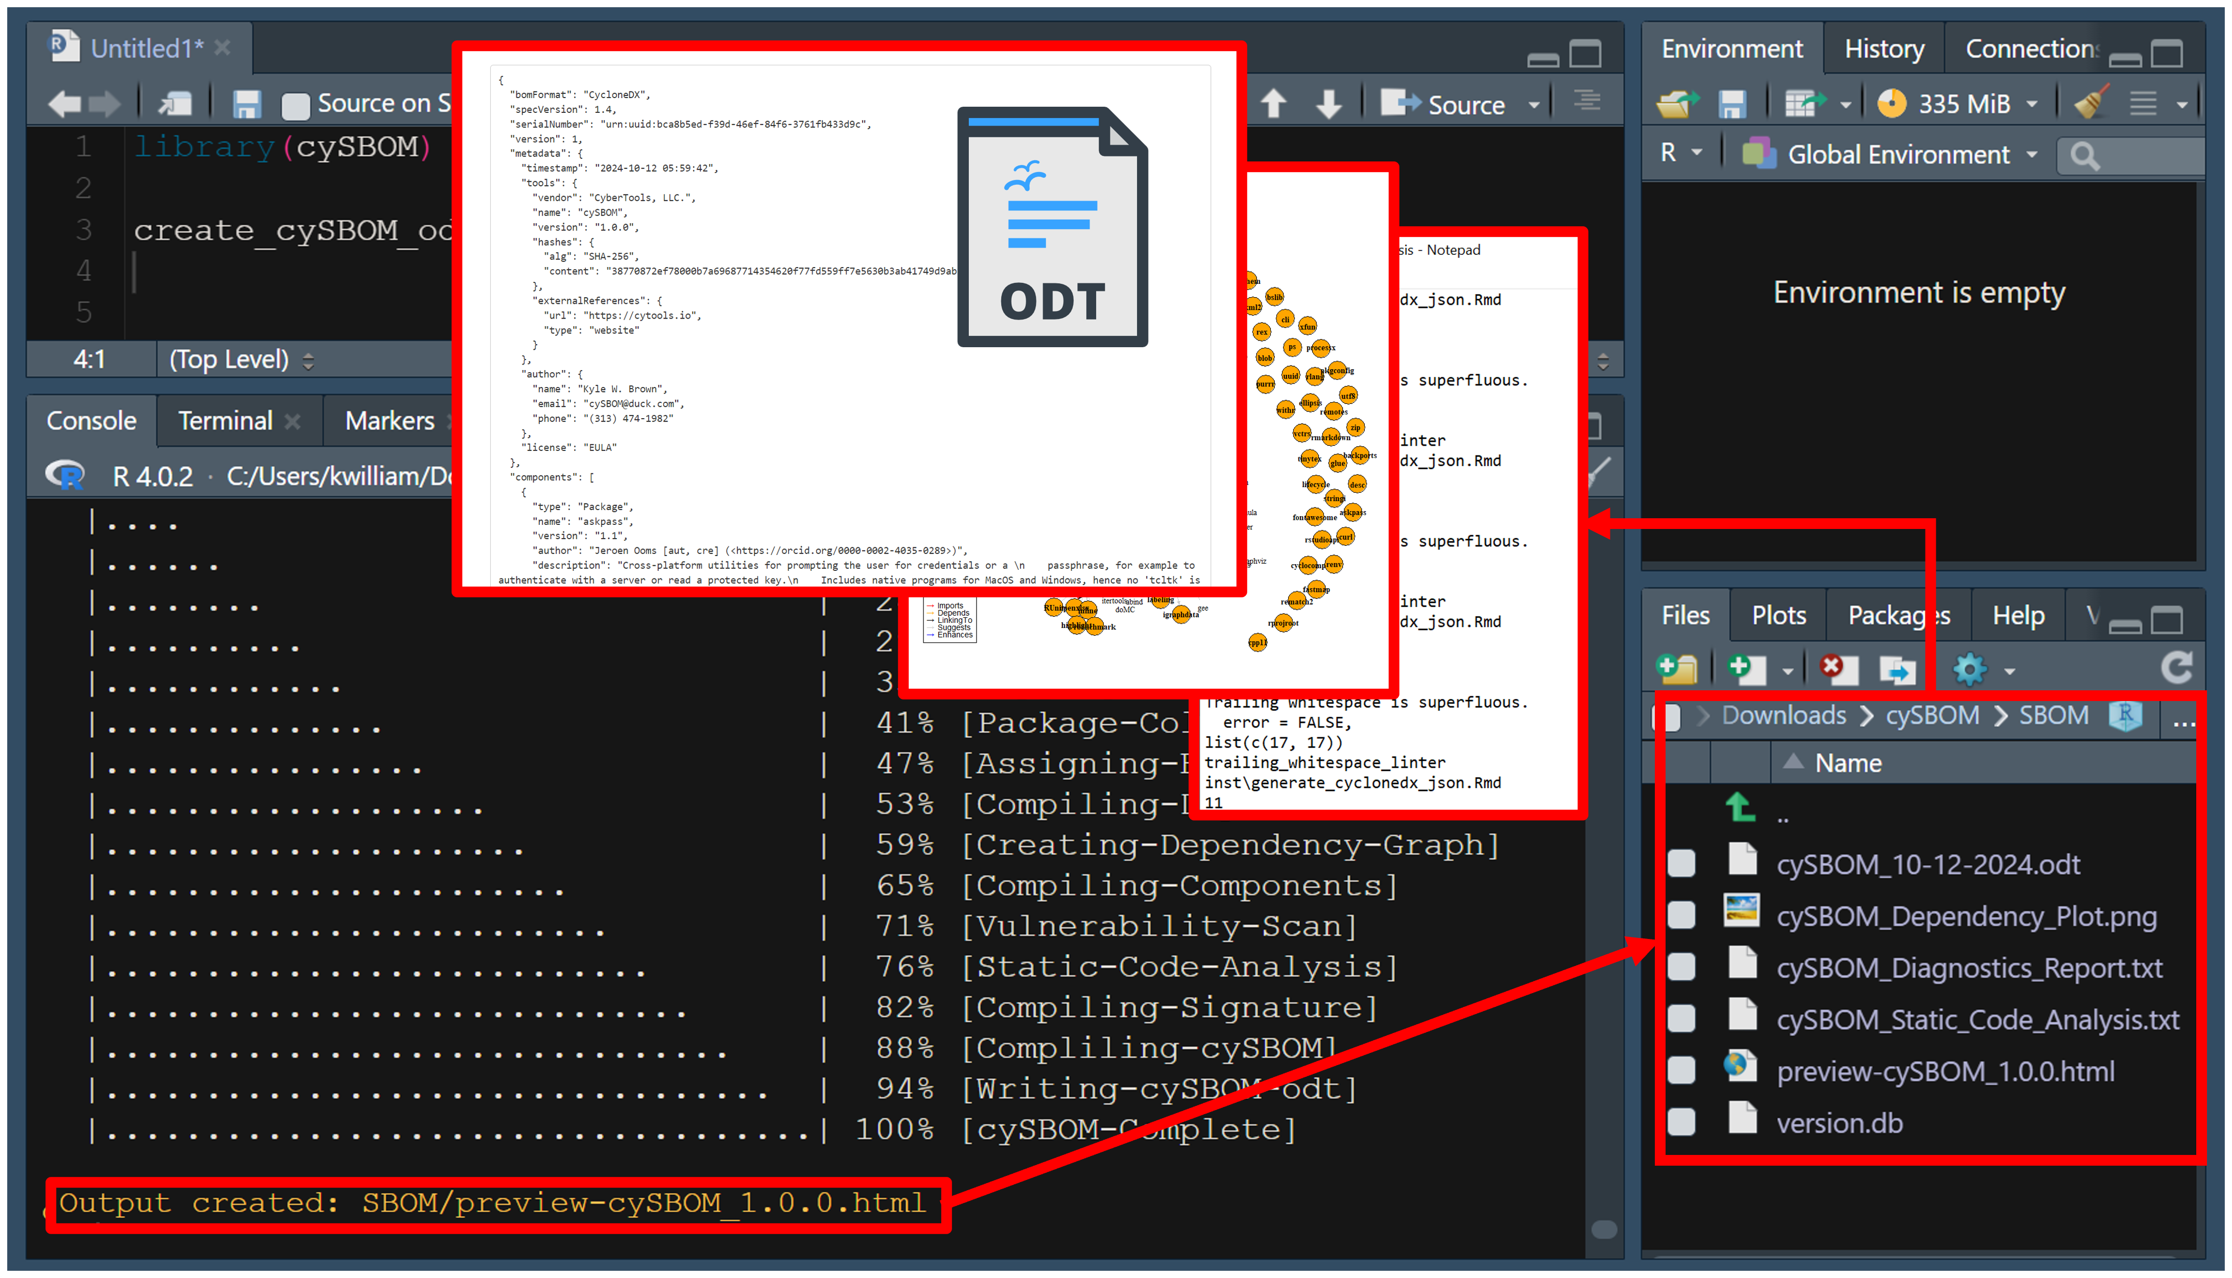Close the Terminal tab
The height and width of the screenshot is (1278, 2232).
click(293, 421)
